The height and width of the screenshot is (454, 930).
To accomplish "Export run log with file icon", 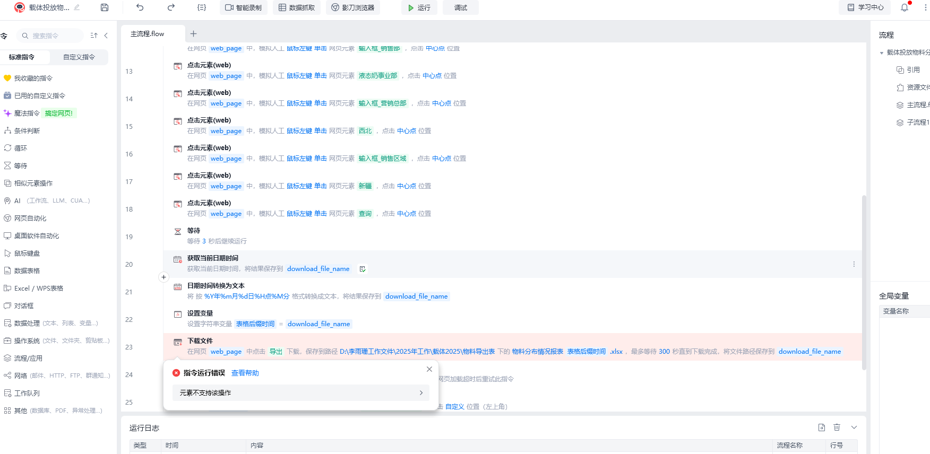I will coord(822,427).
